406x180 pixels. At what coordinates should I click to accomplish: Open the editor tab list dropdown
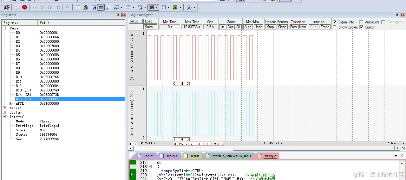click(x=396, y=156)
